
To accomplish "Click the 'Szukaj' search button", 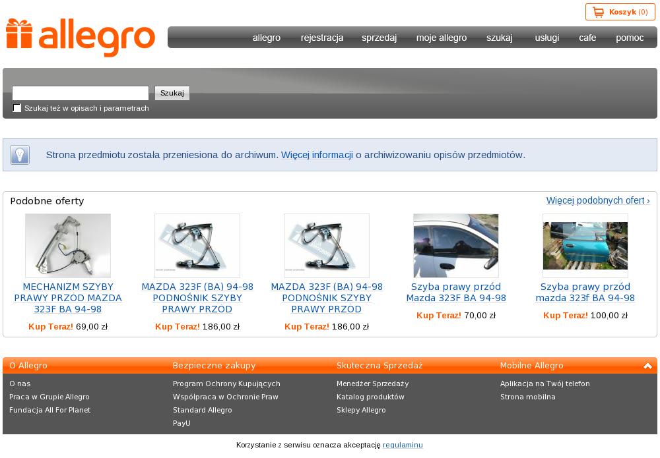I will [172, 93].
